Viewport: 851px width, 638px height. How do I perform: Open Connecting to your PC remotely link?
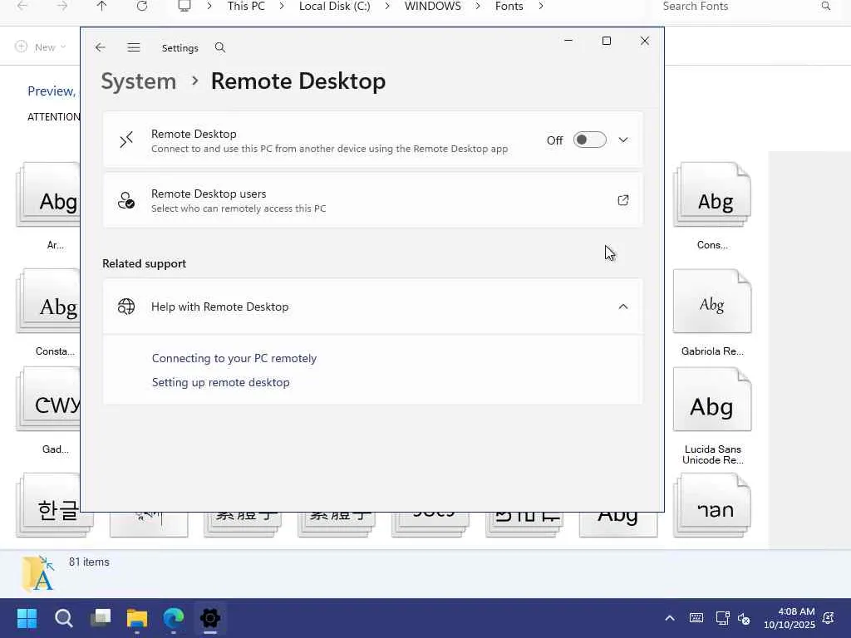tap(234, 358)
